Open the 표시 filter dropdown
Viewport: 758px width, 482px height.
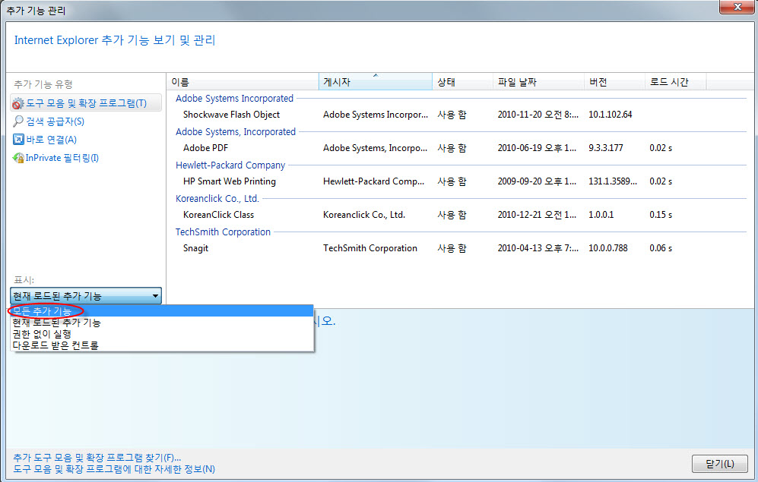(x=86, y=296)
